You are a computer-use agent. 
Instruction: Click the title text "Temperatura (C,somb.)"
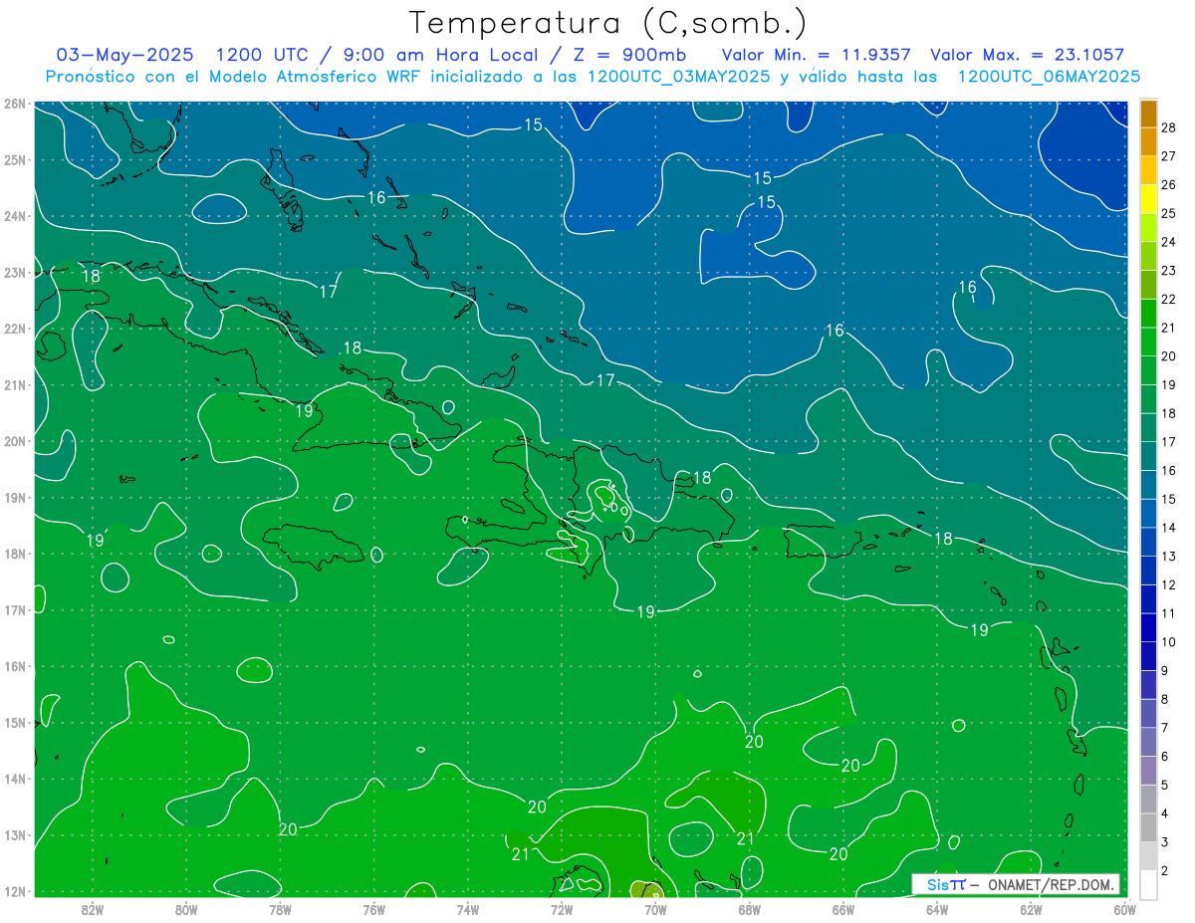click(608, 23)
